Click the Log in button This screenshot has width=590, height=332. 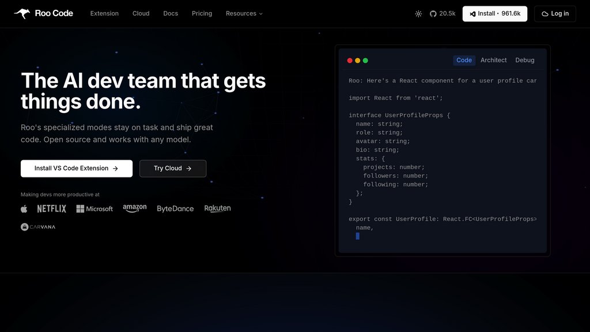(x=555, y=14)
